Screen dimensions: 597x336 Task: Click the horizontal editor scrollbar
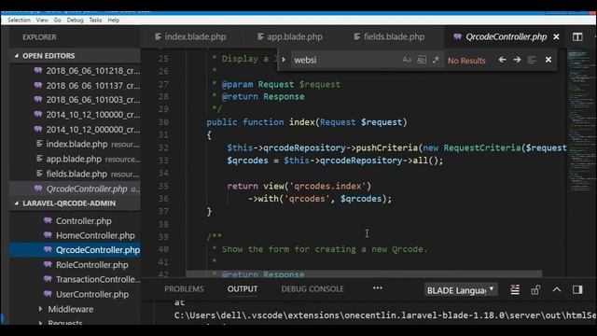364,273
